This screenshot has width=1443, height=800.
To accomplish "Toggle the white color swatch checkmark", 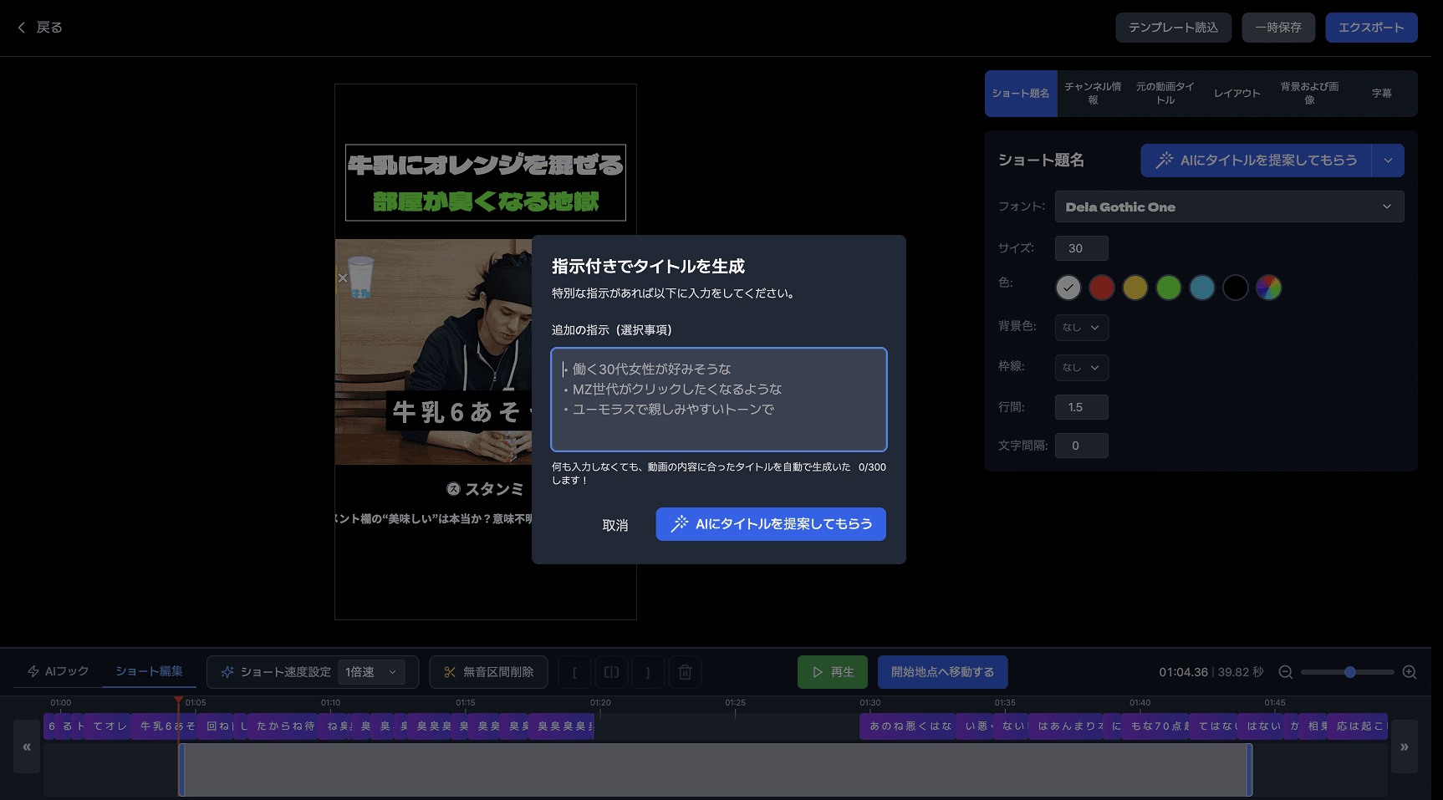I will tap(1068, 288).
